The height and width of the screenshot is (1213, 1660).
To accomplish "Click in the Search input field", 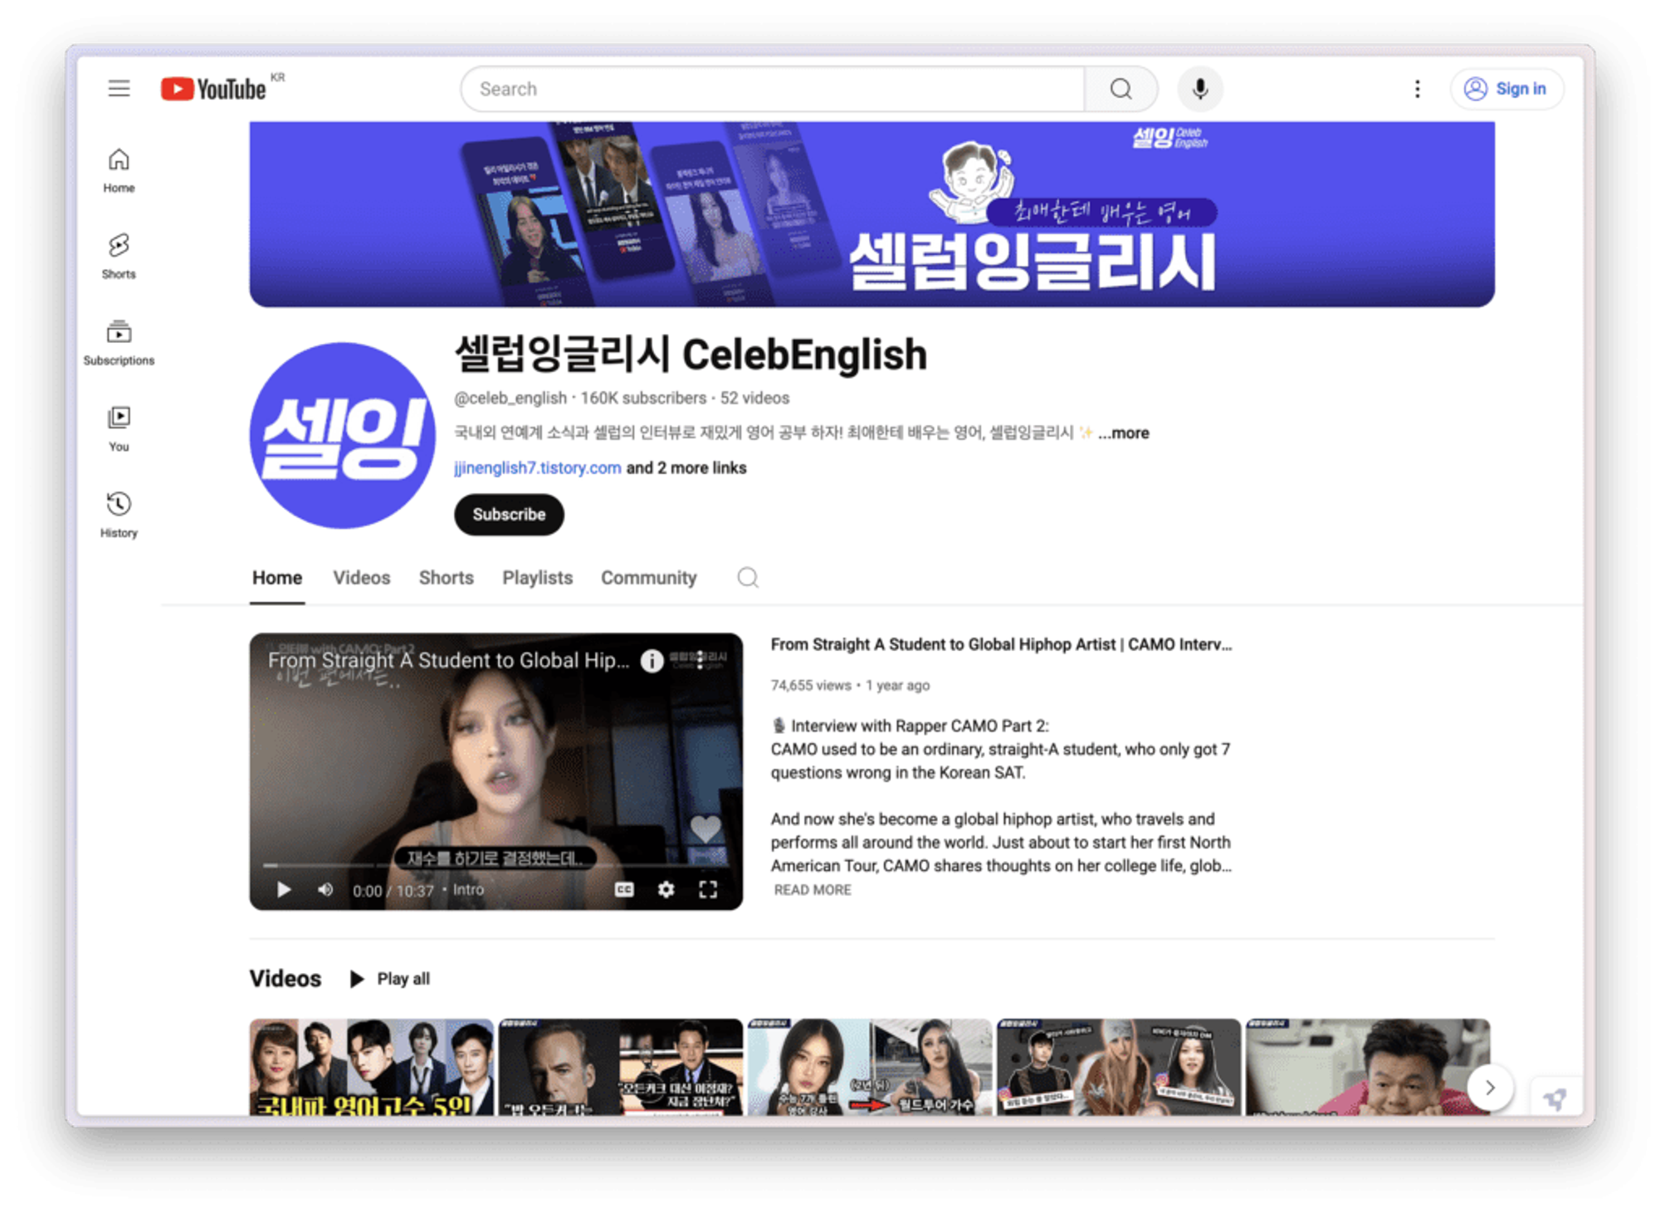I will [x=773, y=89].
